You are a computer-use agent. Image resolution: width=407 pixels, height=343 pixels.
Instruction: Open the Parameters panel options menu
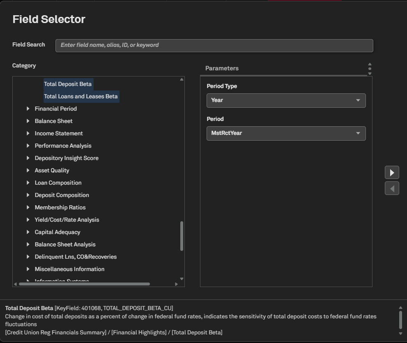pyautogui.click(x=370, y=69)
